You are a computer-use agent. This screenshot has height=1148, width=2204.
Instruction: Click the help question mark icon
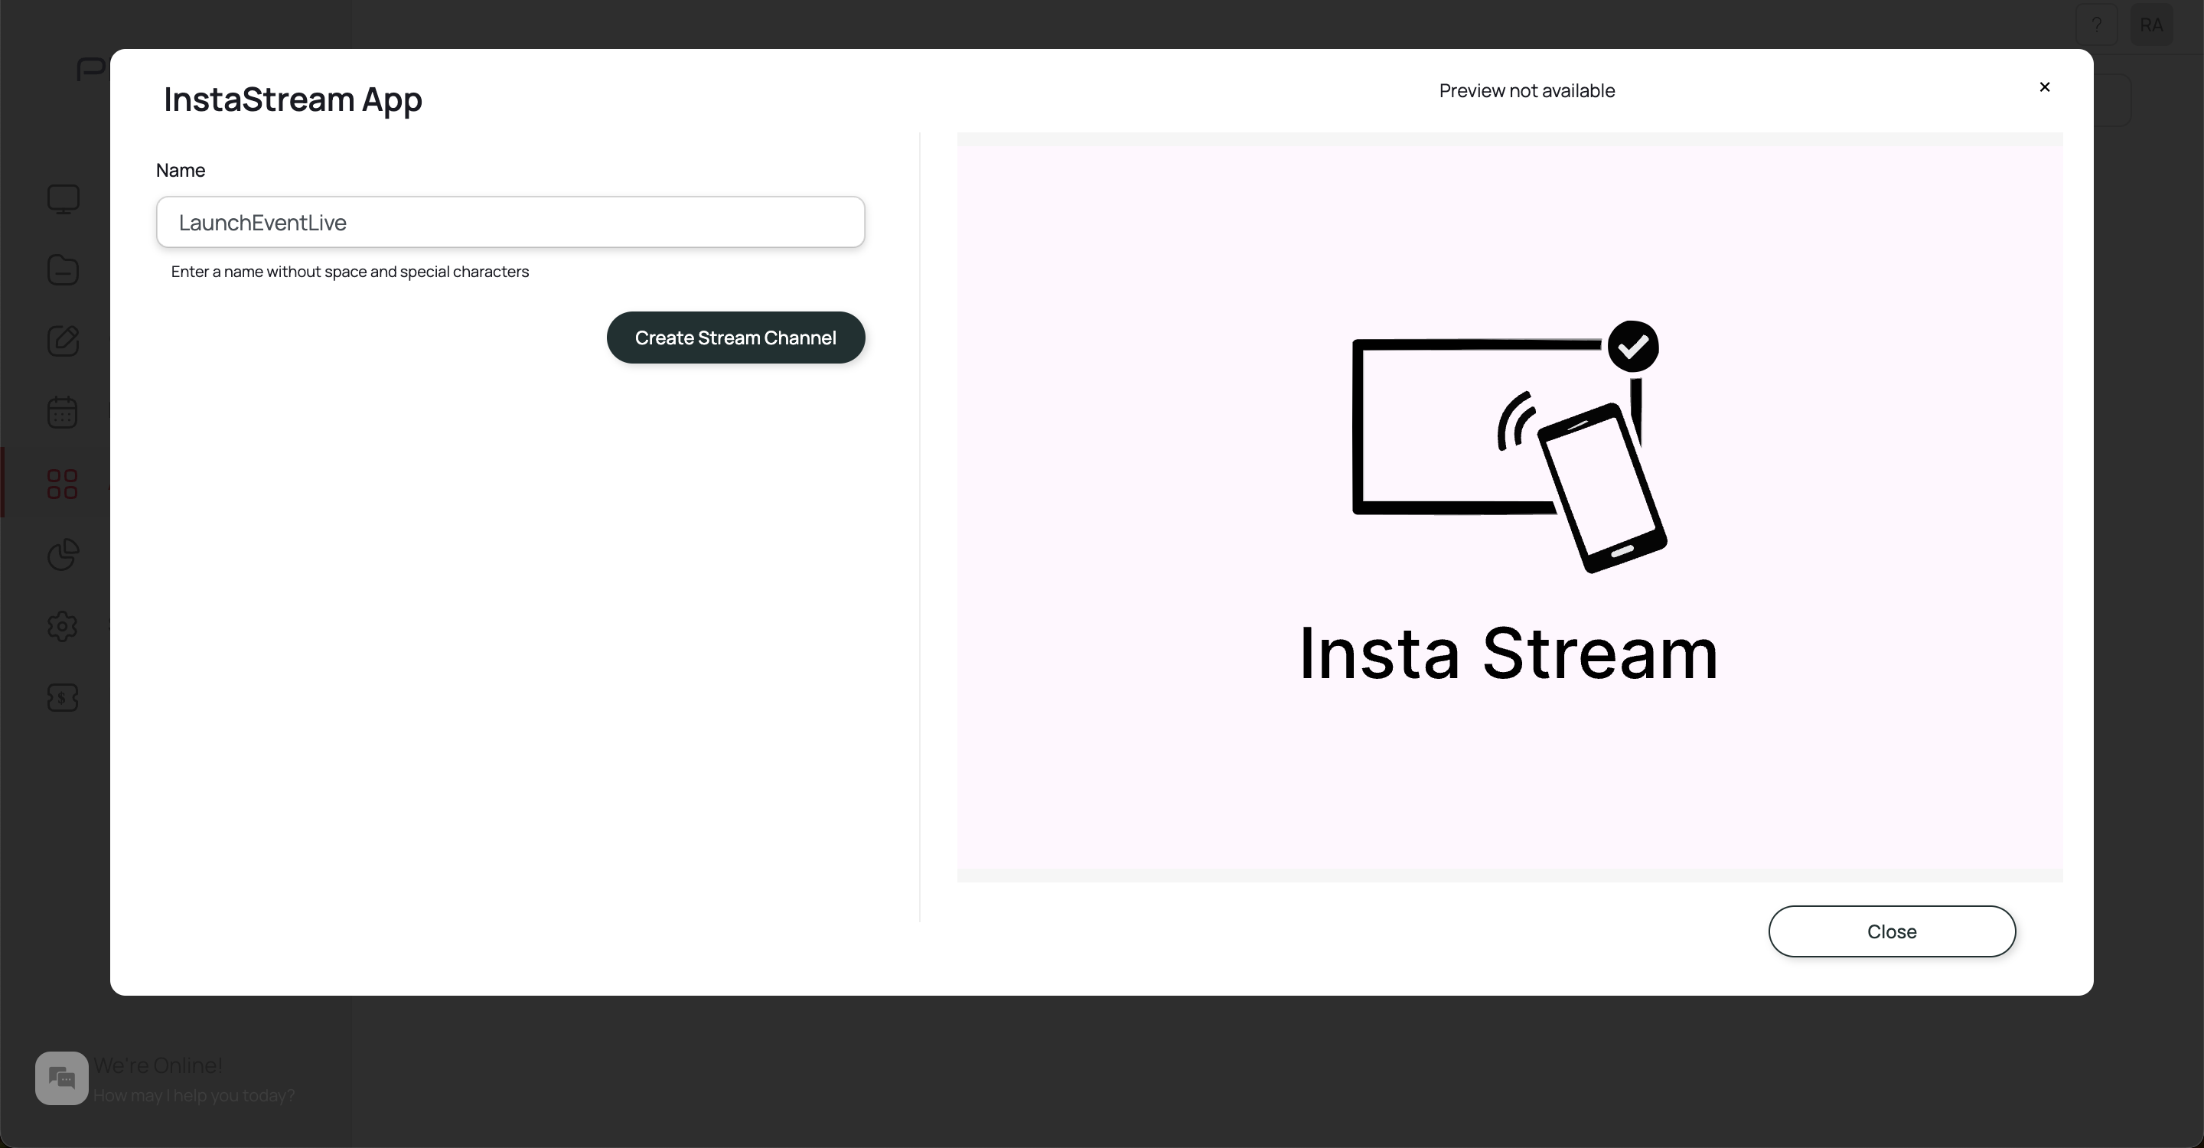point(2096,24)
